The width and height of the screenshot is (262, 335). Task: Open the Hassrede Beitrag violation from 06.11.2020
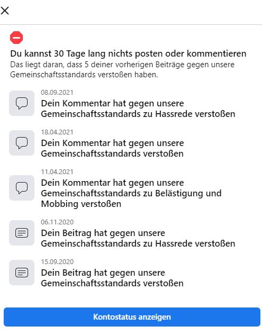[x=138, y=238]
